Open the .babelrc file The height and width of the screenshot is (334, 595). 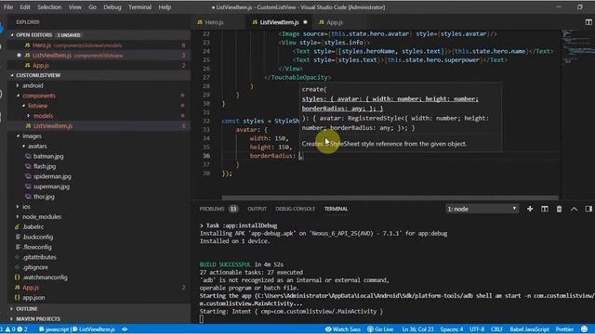pos(99,226)
